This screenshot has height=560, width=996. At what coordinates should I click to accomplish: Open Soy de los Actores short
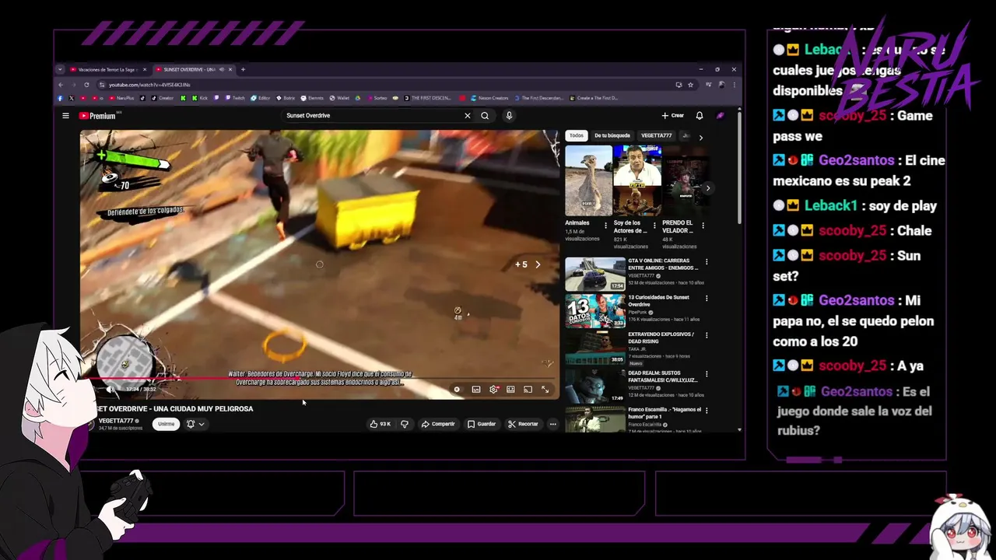[637, 180]
